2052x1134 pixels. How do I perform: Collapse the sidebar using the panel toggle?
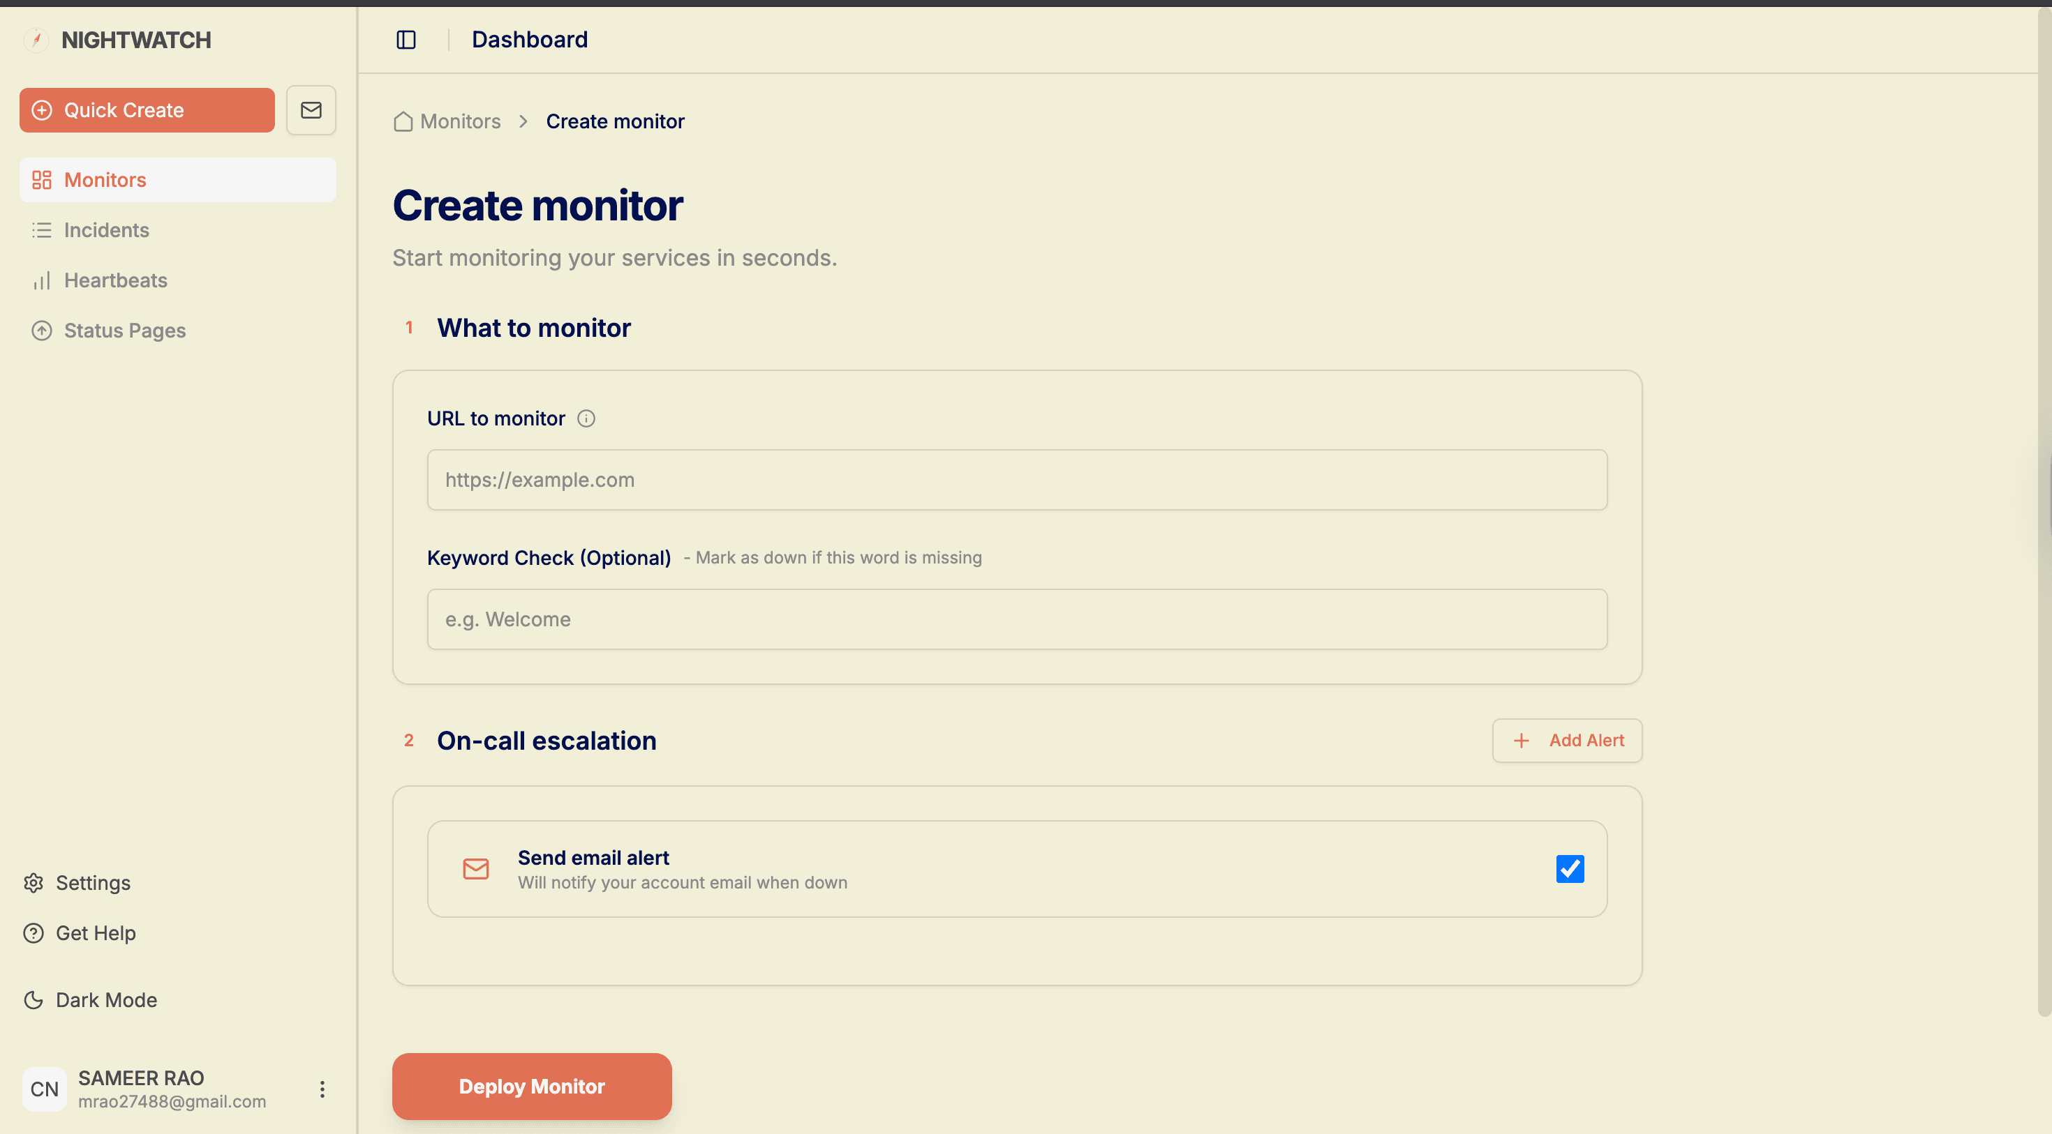(x=406, y=39)
